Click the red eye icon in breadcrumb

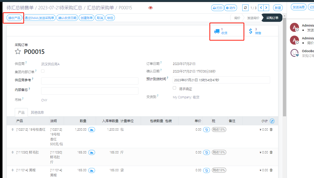[x=150, y=8]
